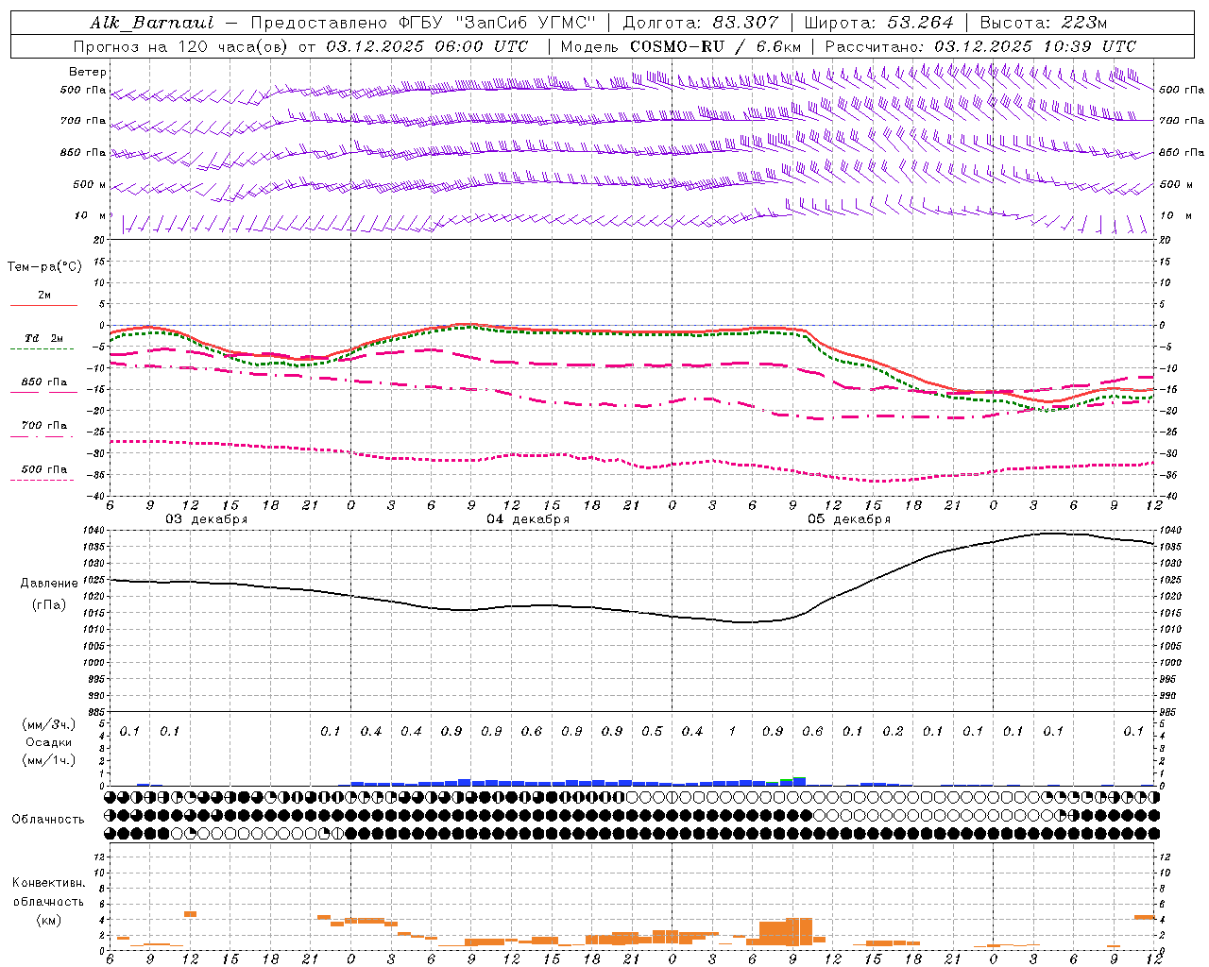Click the '05 декабря' date label
1209x967 pixels.
pos(849,519)
